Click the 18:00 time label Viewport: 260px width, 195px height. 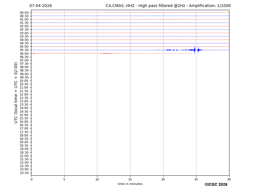pos(24,135)
